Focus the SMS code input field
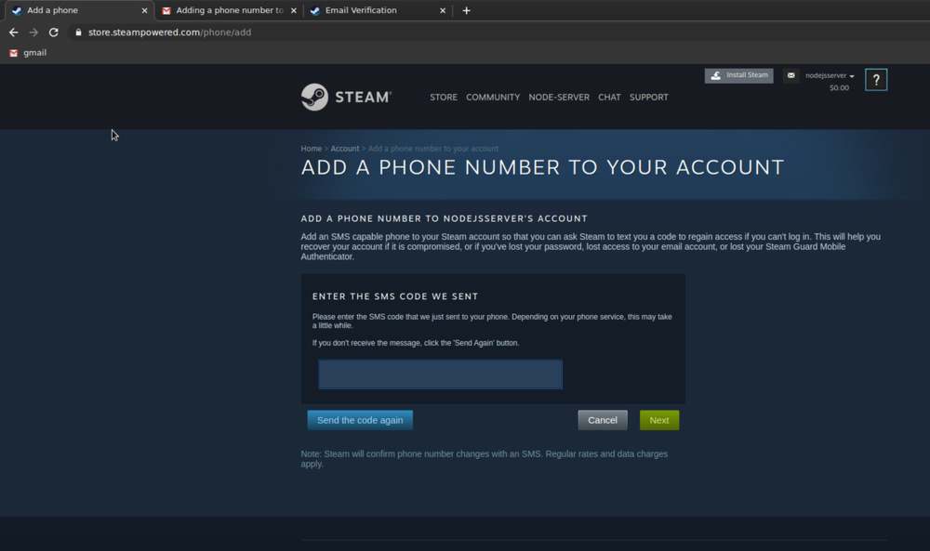The image size is (930, 551). click(440, 374)
